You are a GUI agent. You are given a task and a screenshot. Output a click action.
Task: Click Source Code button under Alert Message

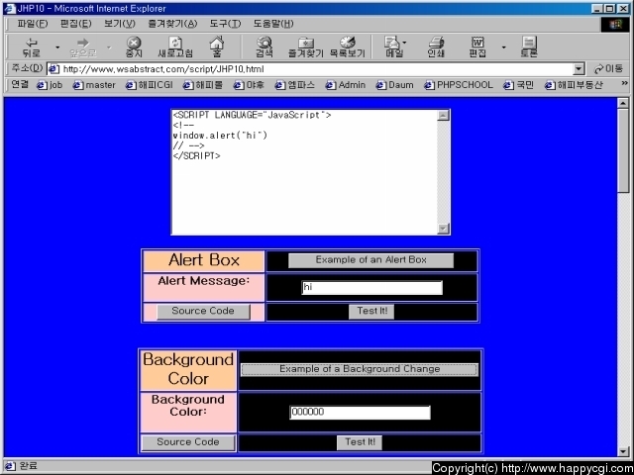pyautogui.click(x=203, y=312)
